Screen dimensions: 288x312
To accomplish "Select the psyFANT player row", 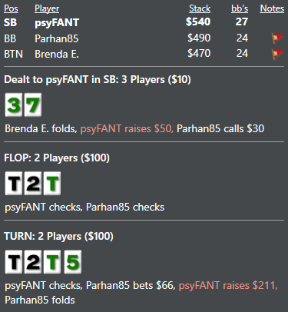I will (144, 22).
